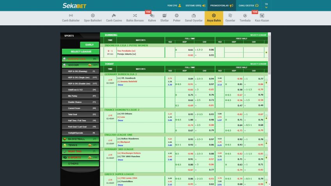331x186 pixels.
Task: Click SELECT LEAGUE in RUNNING header
Action: pyautogui.click(x=258, y=35)
